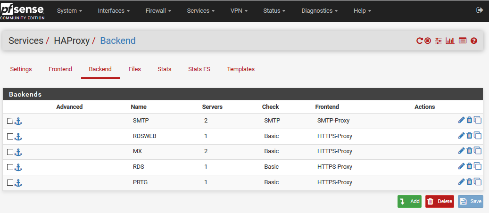The height and width of the screenshot is (213, 489).
Task: Copy the RDSWEB backend with clone icon
Action: coord(478,135)
